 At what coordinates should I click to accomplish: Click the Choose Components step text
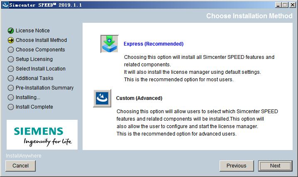[x=40, y=49]
